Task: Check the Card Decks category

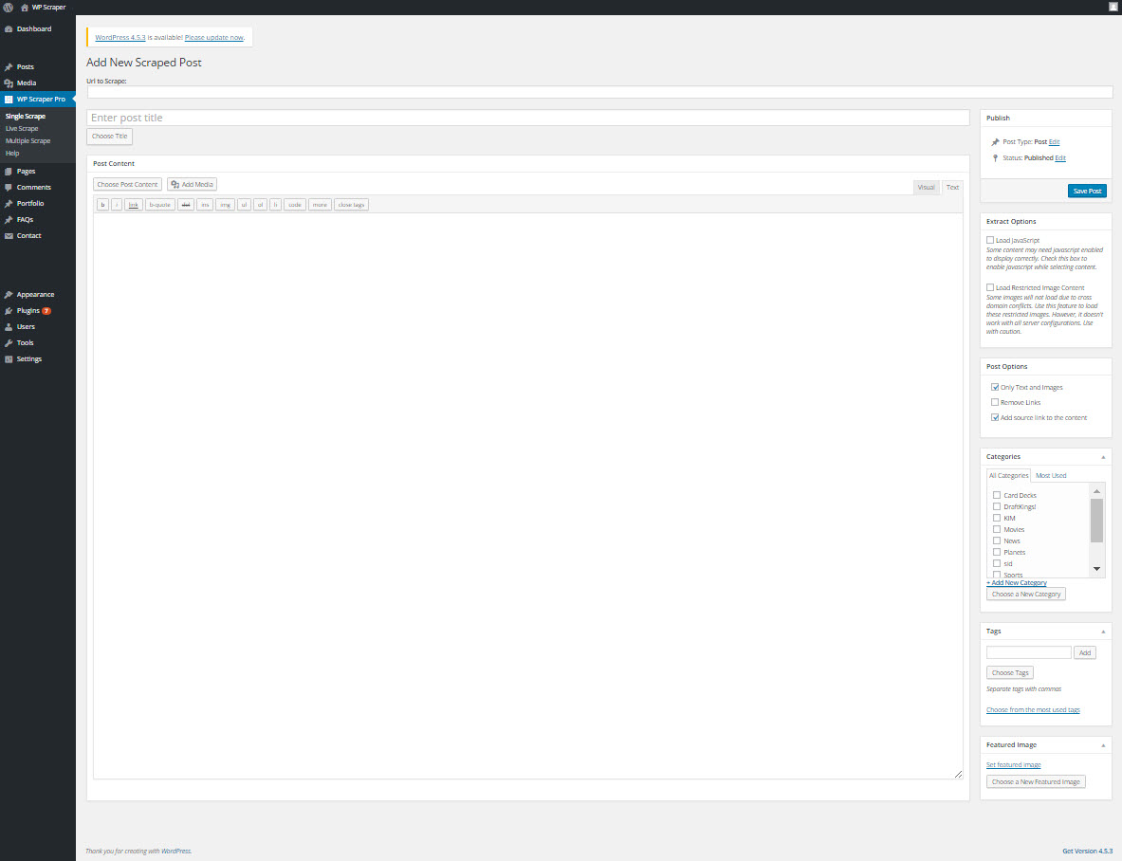Action: tap(997, 496)
